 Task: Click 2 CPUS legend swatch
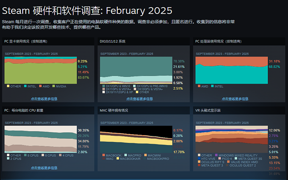(8, 158)
